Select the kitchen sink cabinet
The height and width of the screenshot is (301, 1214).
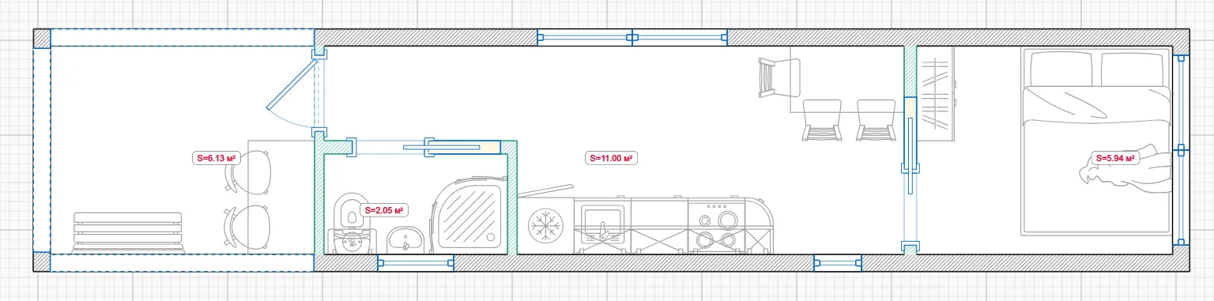(603, 226)
